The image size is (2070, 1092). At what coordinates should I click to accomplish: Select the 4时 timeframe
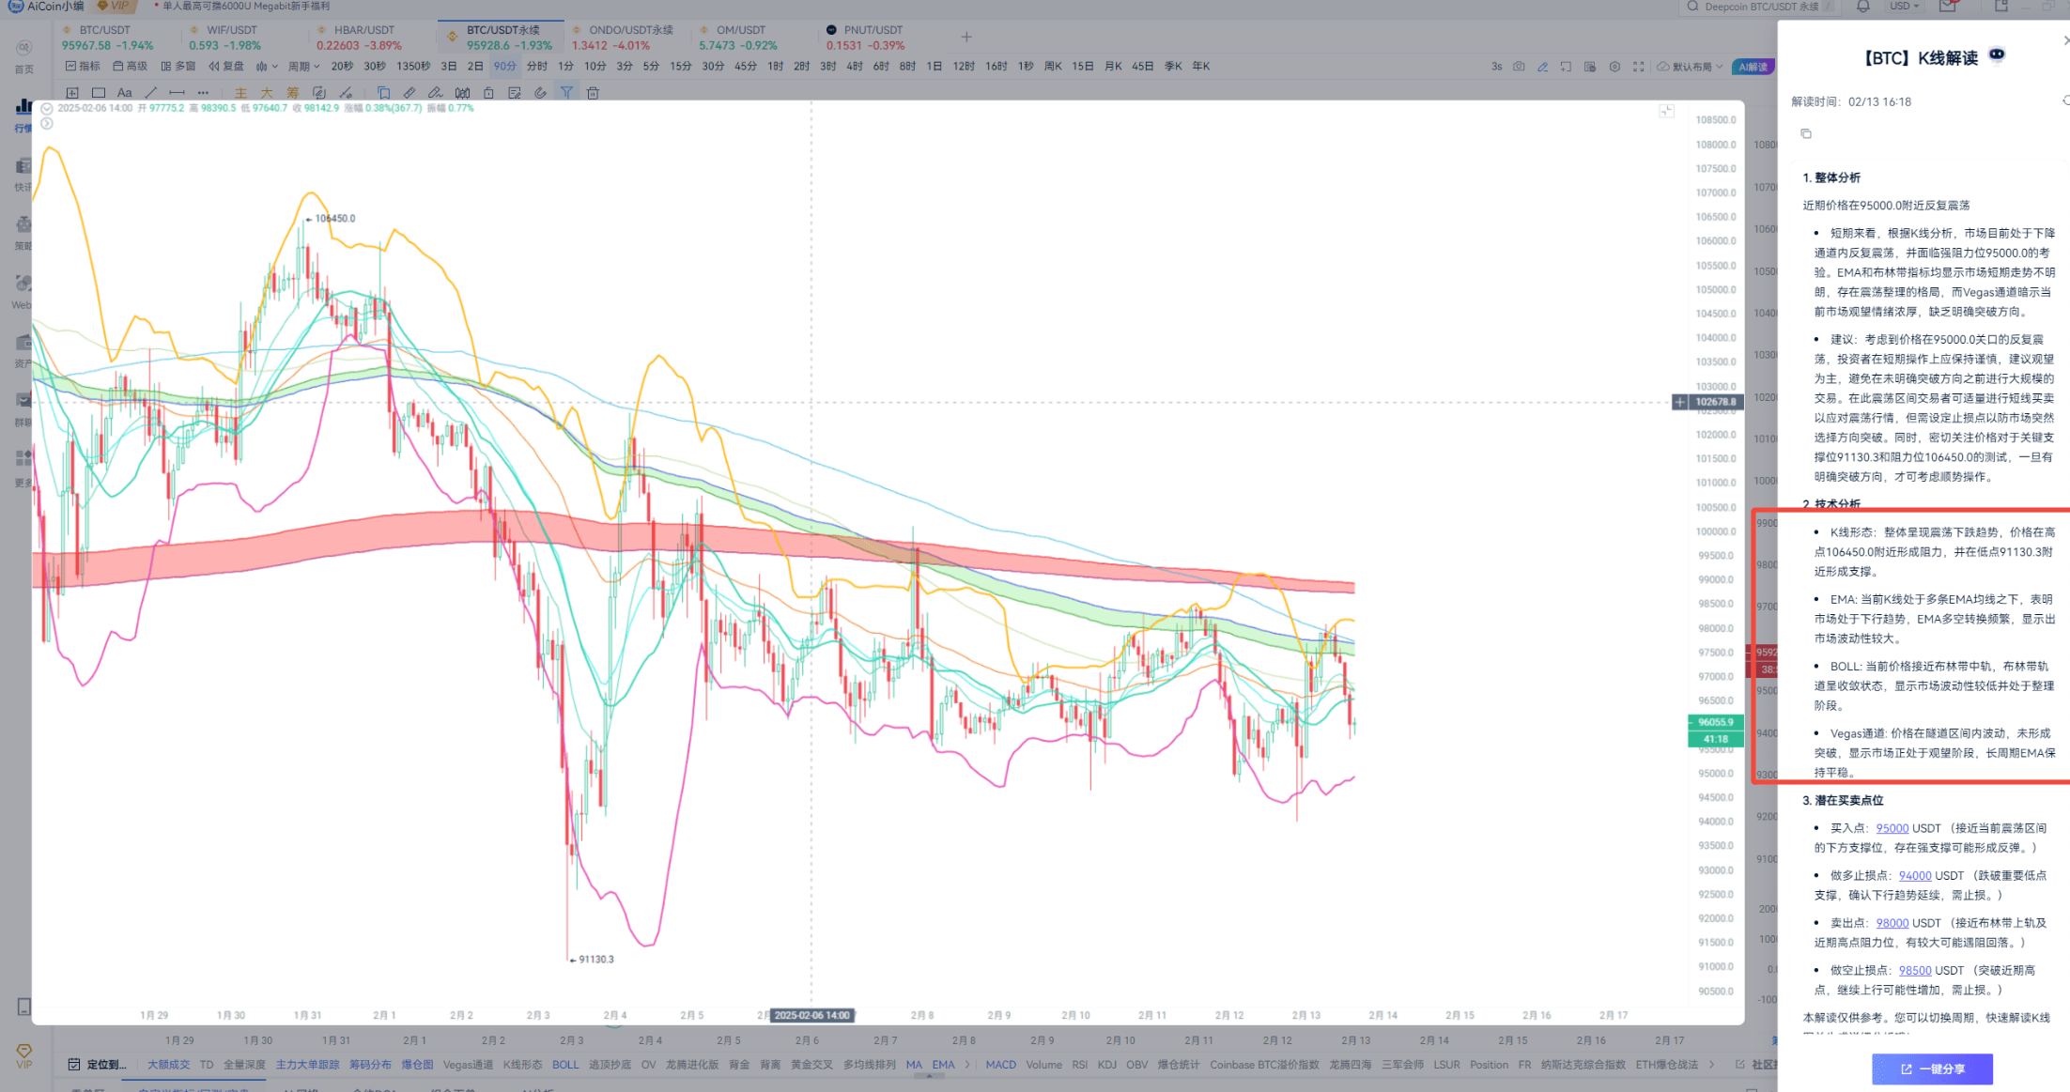pyautogui.click(x=855, y=67)
